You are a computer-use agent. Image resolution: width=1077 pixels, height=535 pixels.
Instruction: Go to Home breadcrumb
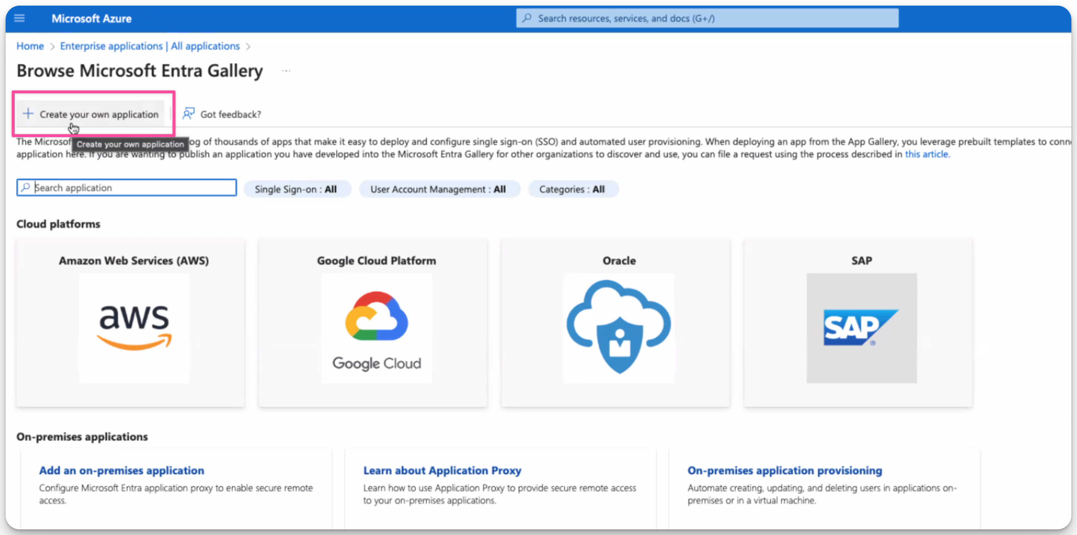coord(30,46)
